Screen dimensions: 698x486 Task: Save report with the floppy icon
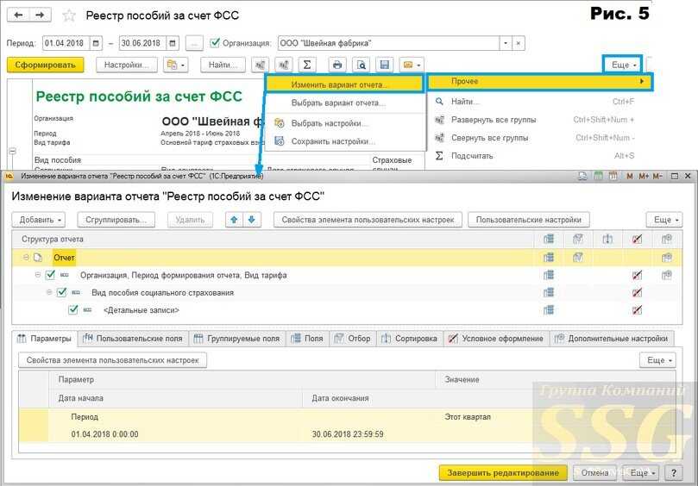pyautogui.click(x=385, y=65)
